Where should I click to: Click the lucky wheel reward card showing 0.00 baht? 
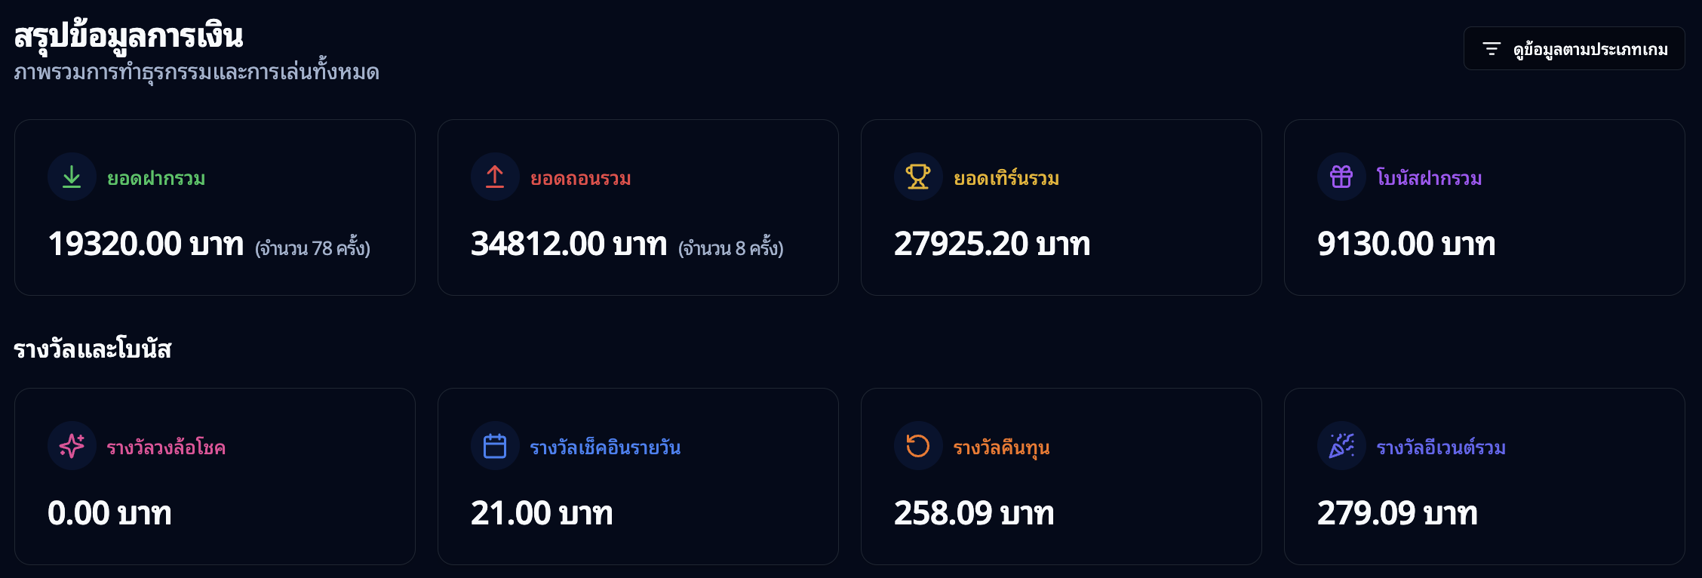click(215, 475)
